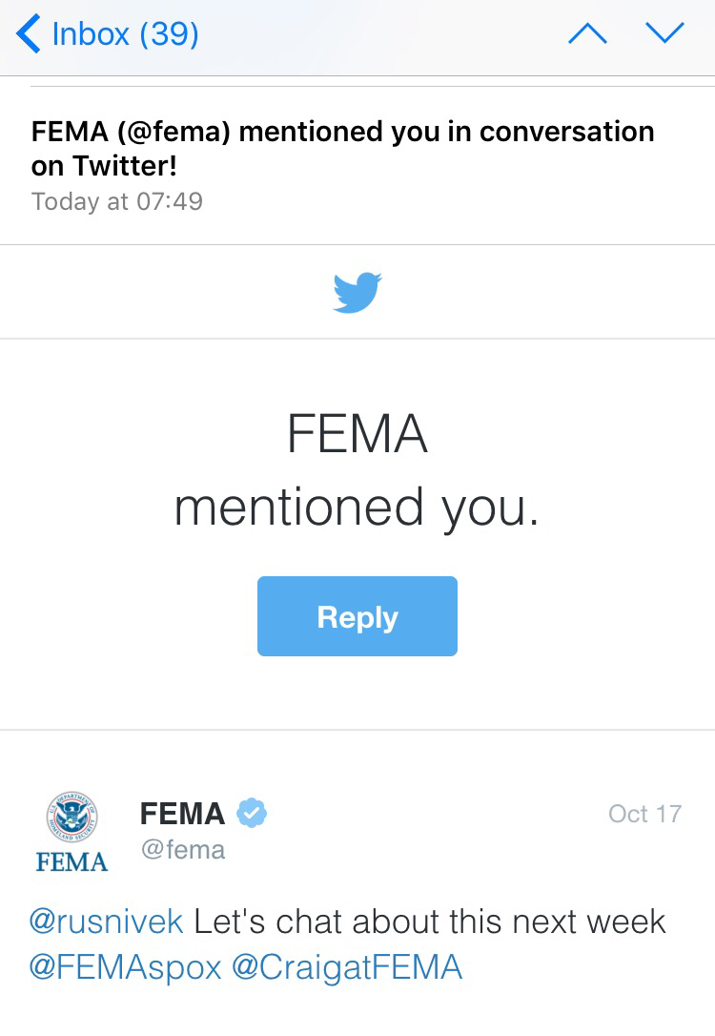Click the 'Today at 07:49' timestamp
The width and height of the screenshot is (715, 1036).
(116, 201)
